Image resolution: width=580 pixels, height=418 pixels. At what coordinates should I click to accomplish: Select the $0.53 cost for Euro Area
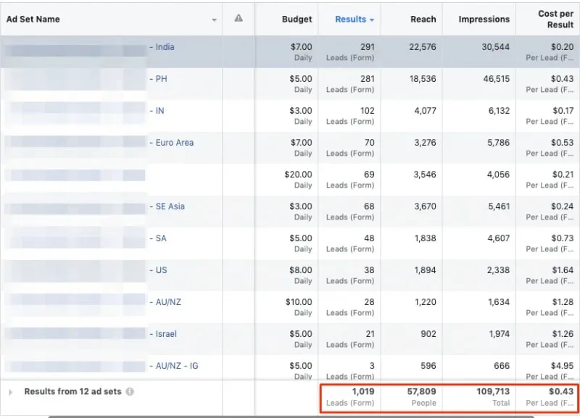click(x=563, y=142)
